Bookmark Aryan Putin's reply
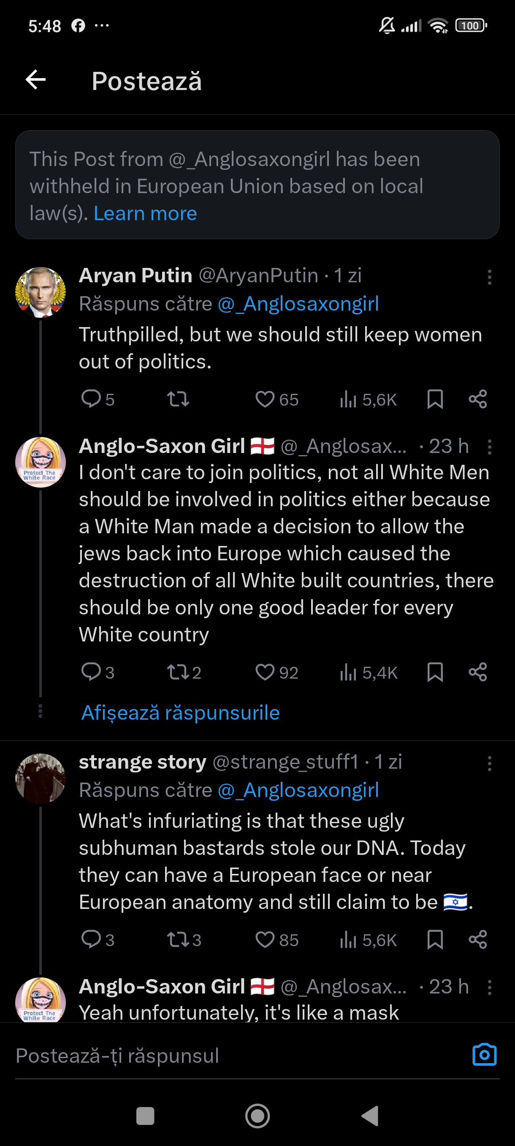 434,399
